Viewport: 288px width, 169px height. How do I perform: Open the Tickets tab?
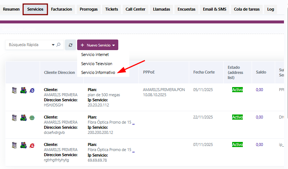pyautogui.click(x=112, y=9)
